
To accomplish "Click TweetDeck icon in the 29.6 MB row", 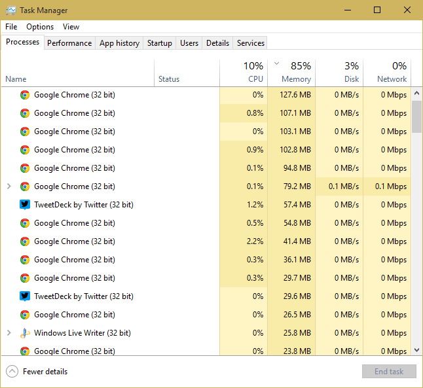I will pos(25,296).
